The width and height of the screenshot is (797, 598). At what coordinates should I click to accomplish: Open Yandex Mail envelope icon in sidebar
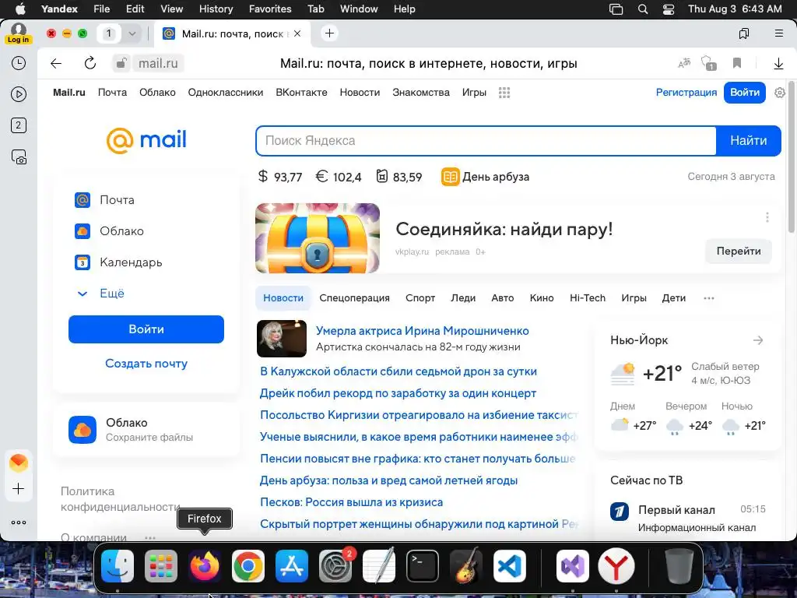(x=19, y=463)
